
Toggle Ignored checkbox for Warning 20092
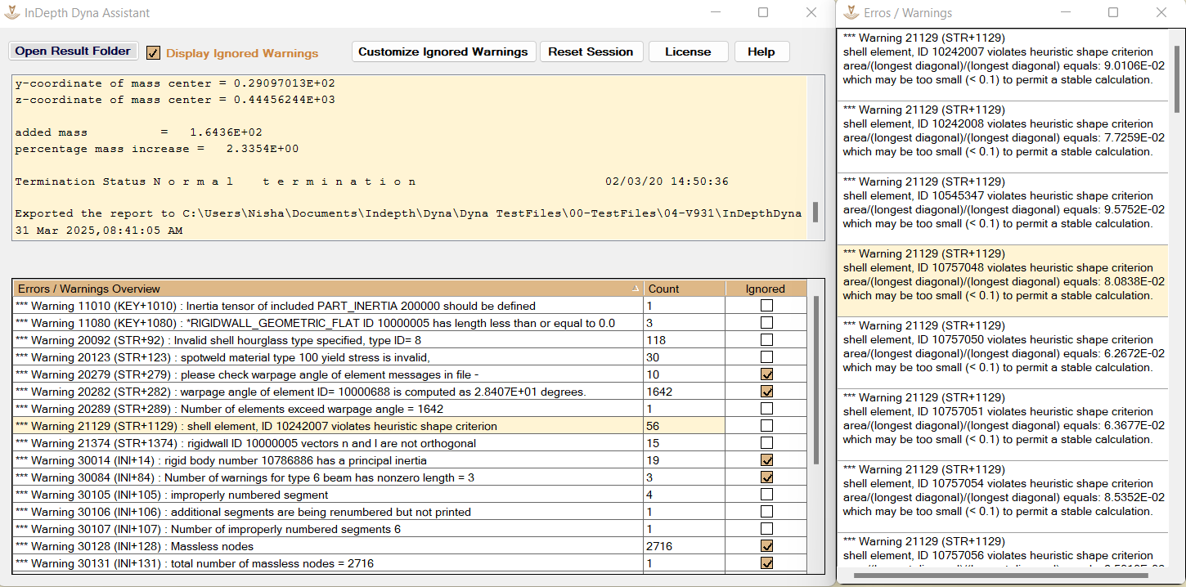tap(766, 340)
